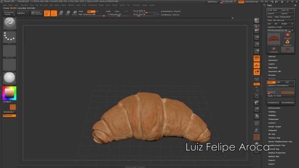The image size is (299, 168).
Task: Open the empty Alpha slot
Action: [9, 51]
